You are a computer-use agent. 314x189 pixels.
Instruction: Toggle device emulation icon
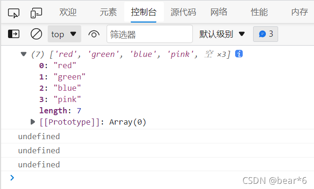coord(36,13)
